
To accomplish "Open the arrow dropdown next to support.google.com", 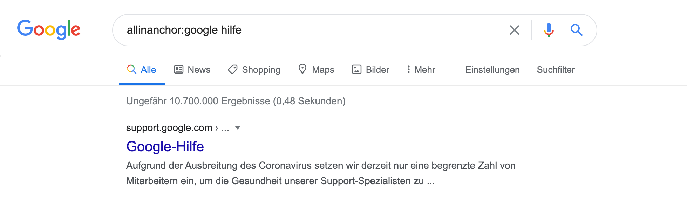I will coord(238,128).
